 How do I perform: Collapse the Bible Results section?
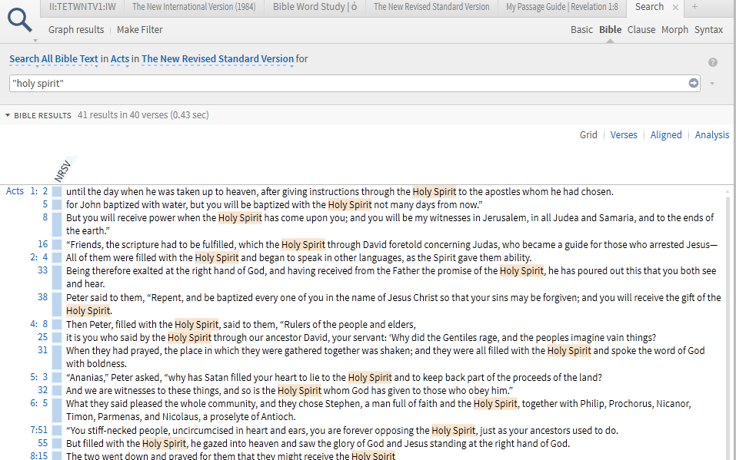(8, 115)
